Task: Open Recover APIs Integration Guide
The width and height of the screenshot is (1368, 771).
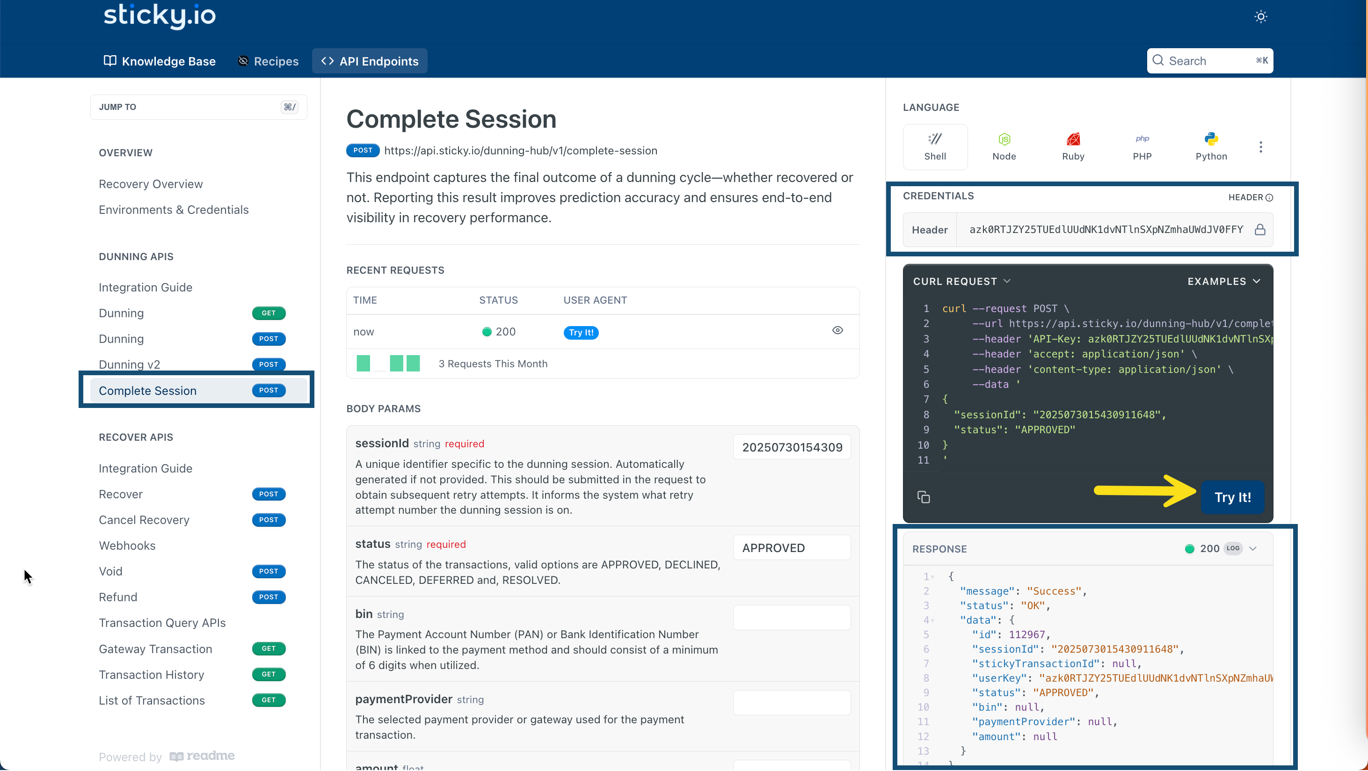Action: pyautogui.click(x=146, y=468)
